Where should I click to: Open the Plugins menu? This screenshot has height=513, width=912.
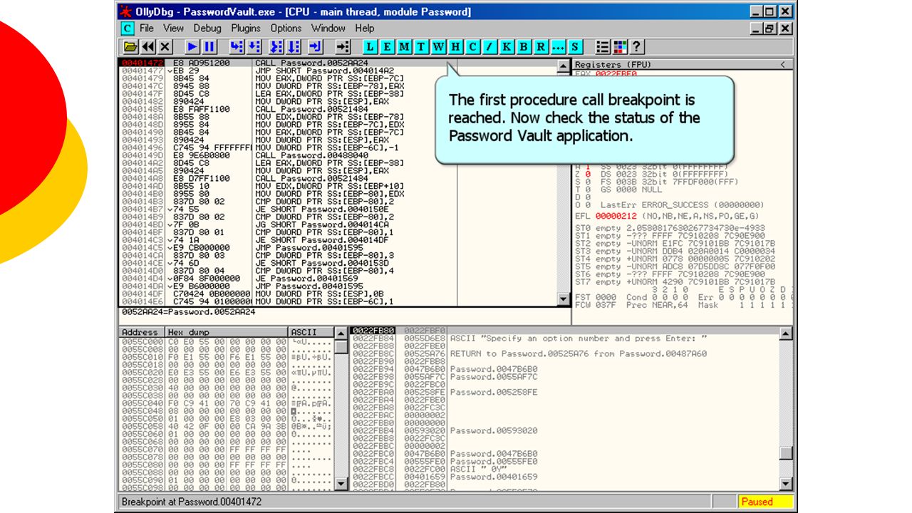coord(246,28)
